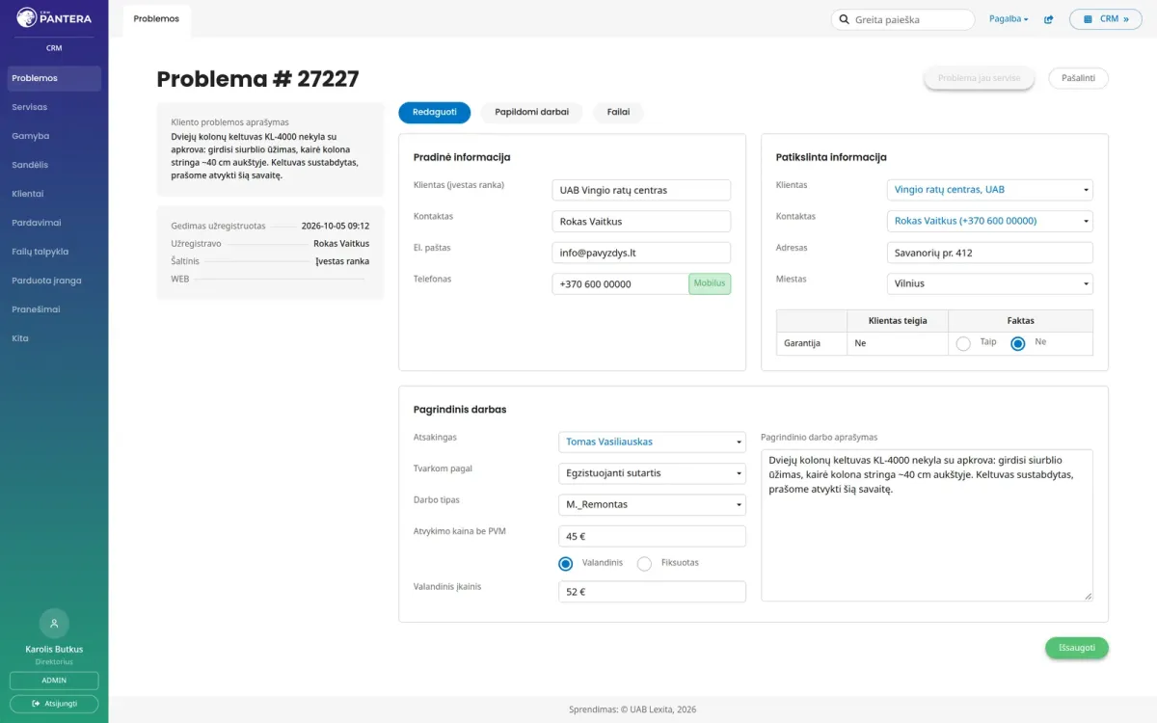This screenshot has width=1157, height=723.
Task: Click the Pagrindinio darbo aprašymas text area
Action: pos(927,525)
